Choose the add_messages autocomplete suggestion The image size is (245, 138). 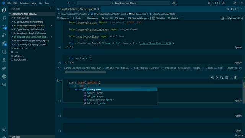[120, 96]
